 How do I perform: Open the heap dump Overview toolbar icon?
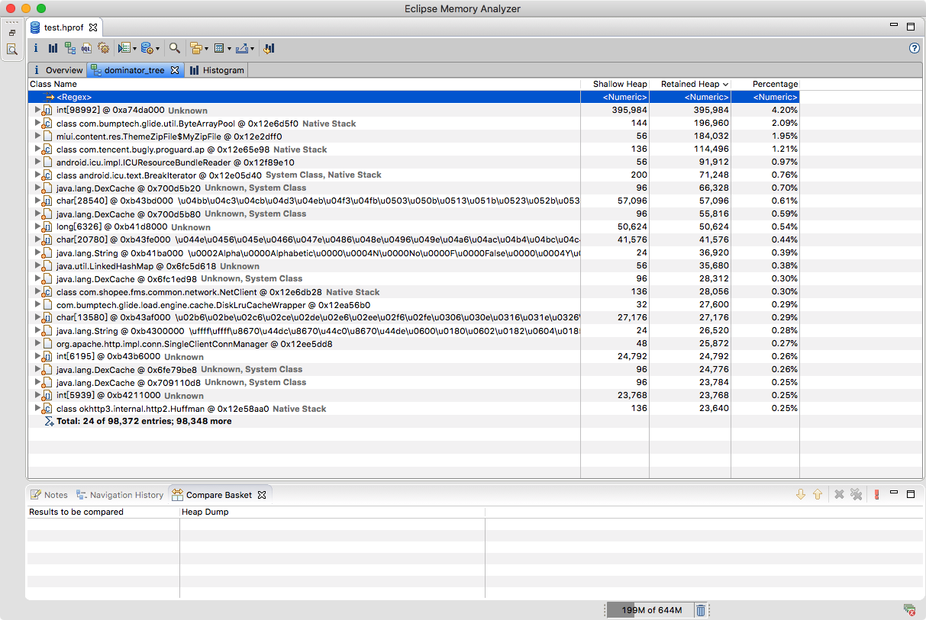(x=36, y=48)
